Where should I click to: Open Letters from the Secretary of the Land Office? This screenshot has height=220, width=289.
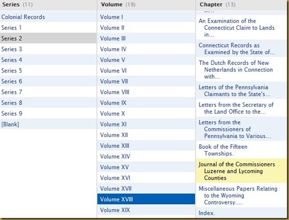tap(241, 108)
